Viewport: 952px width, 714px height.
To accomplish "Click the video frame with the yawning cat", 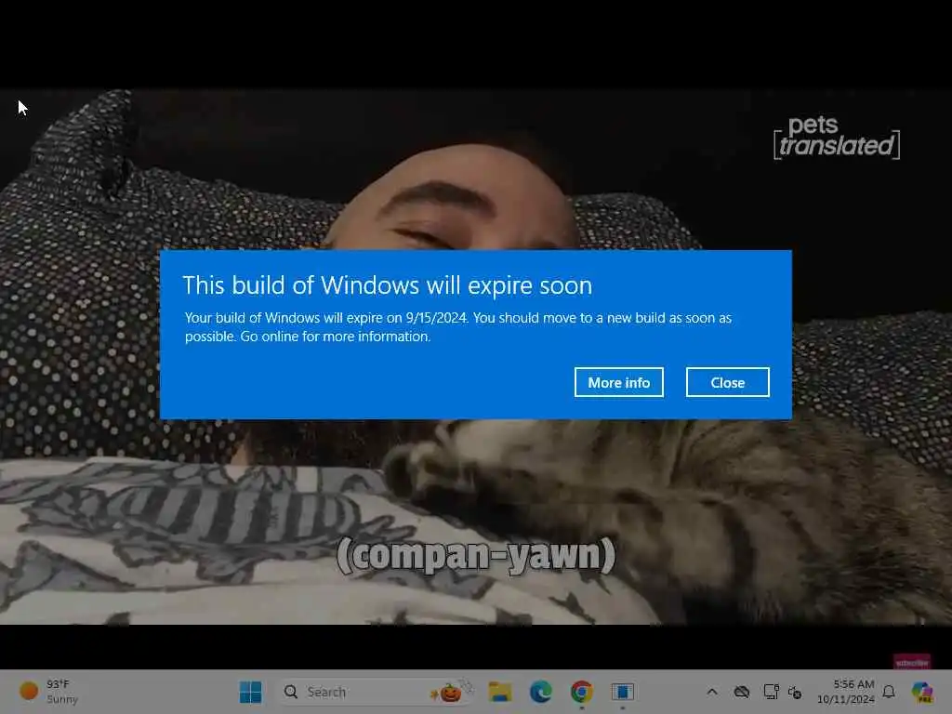I will tap(476, 356).
